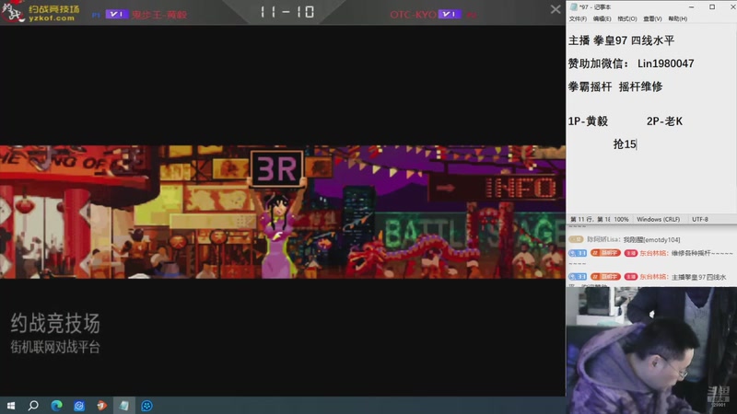
Task: Click the line '拳霸摇杆 摇杆维修' in Notepad
Action: [x=615, y=86]
